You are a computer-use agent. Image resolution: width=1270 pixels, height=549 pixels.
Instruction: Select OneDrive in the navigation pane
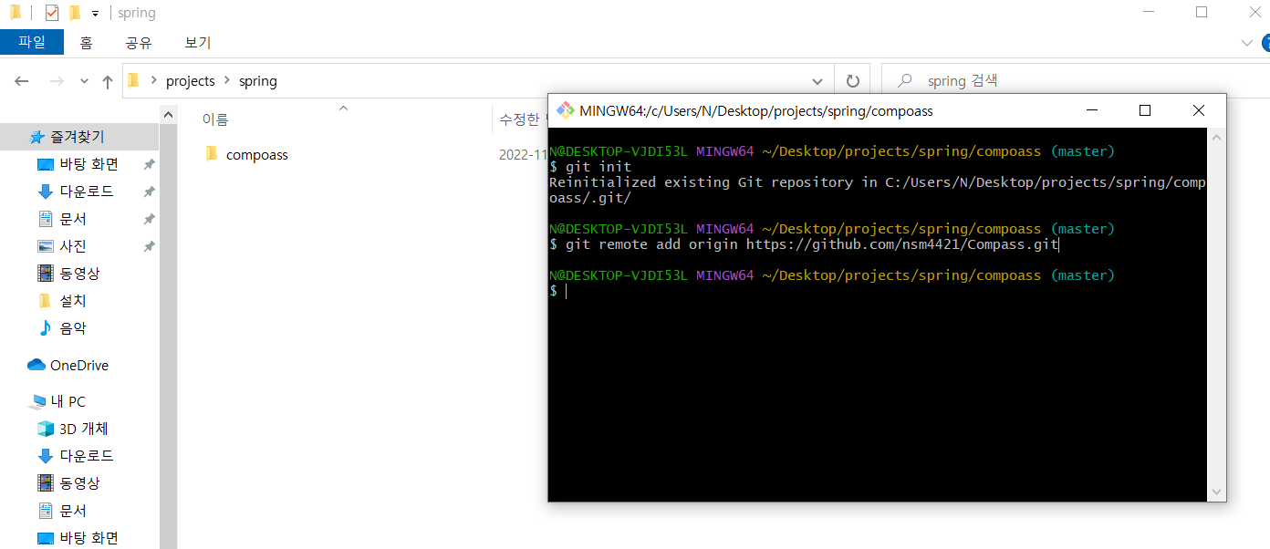pos(78,366)
